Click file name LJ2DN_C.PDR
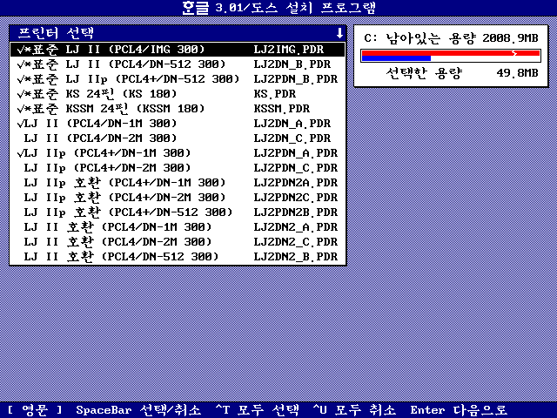The image size is (557, 418). (292, 138)
